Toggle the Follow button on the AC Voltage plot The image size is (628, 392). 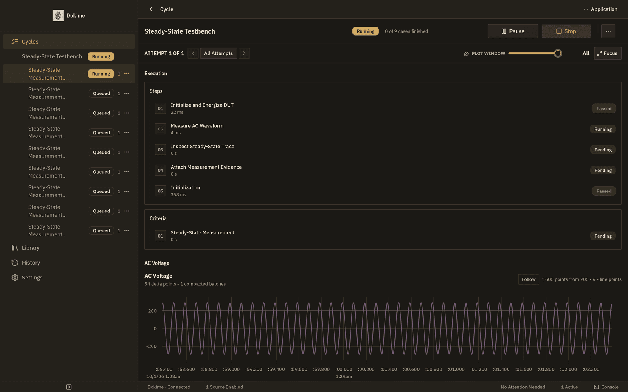(x=529, y=279)
